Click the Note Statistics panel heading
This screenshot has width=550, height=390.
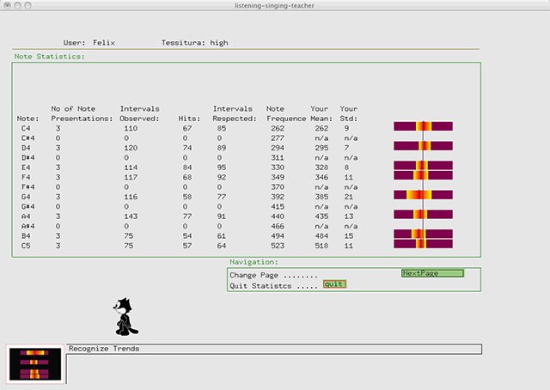point(49,57)
